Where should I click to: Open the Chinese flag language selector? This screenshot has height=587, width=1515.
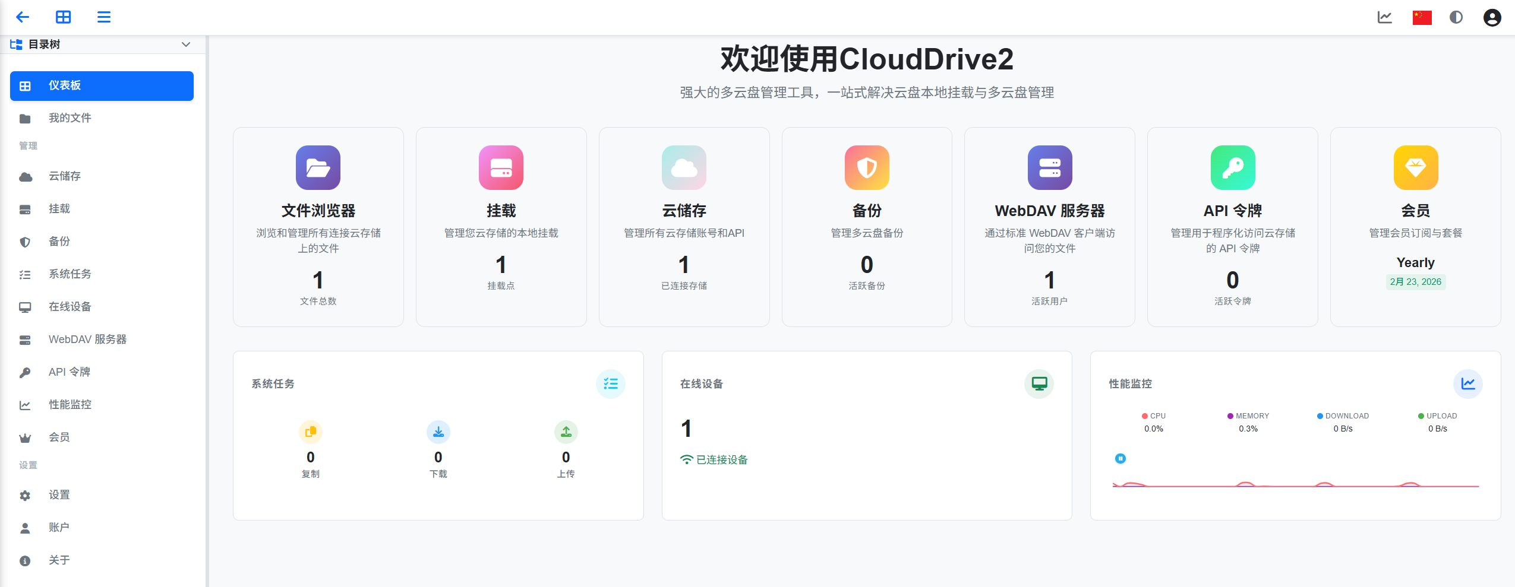1422,18
